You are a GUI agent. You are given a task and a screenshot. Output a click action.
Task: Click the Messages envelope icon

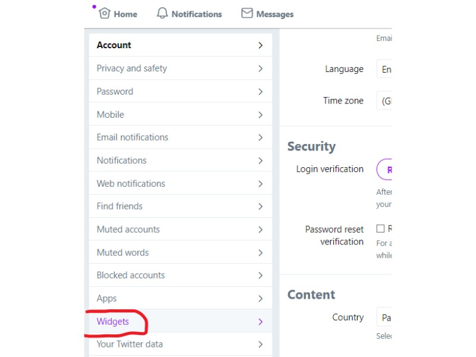pos(247,13)
